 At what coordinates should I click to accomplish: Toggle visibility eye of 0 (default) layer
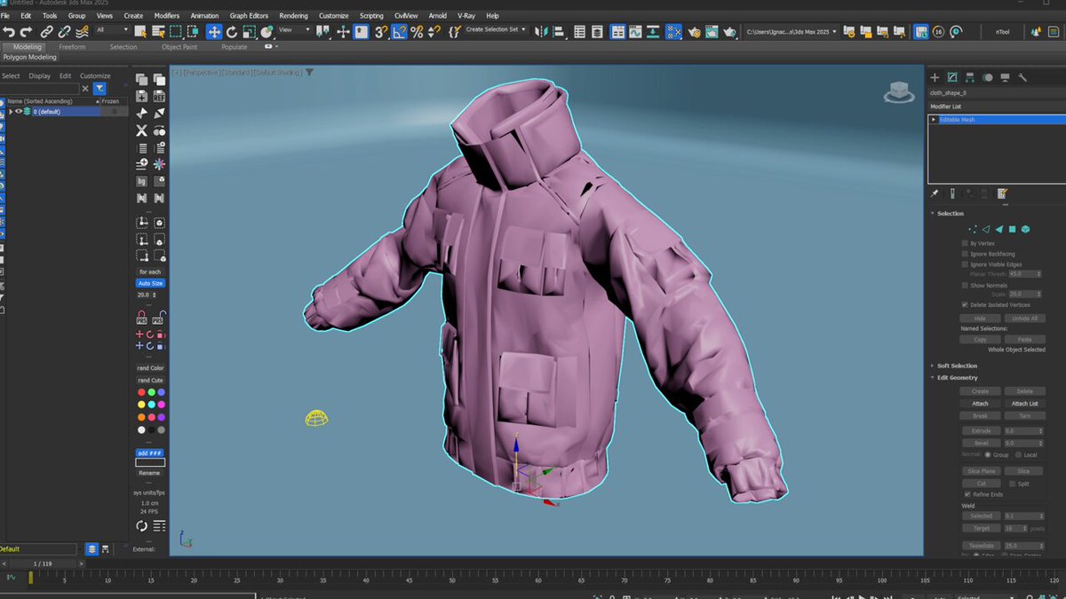pyautogui.click(x=18, y=112)
